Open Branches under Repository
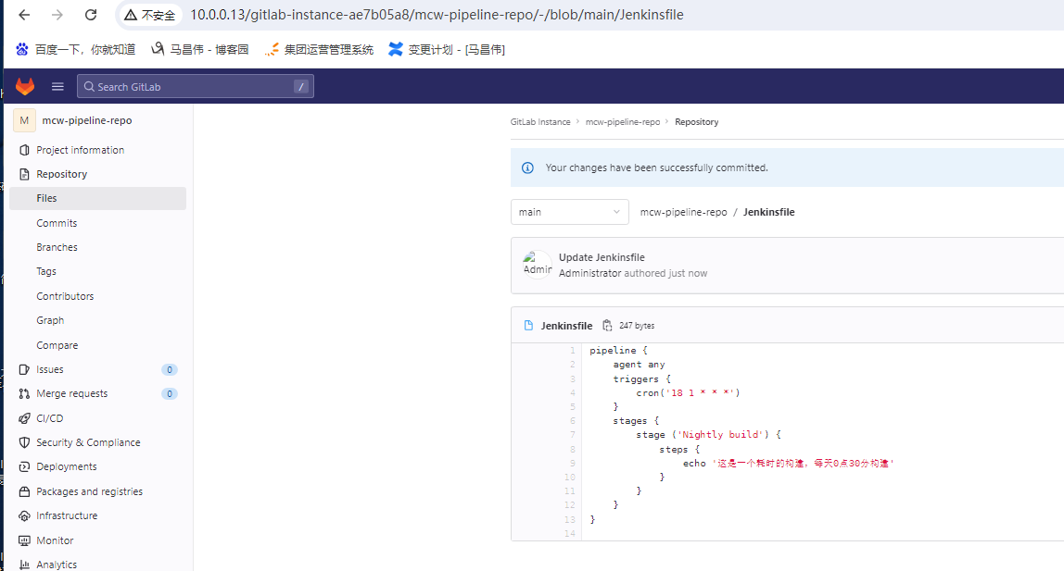The width and height of the screenshot is (1064, 571). (57, 247)
